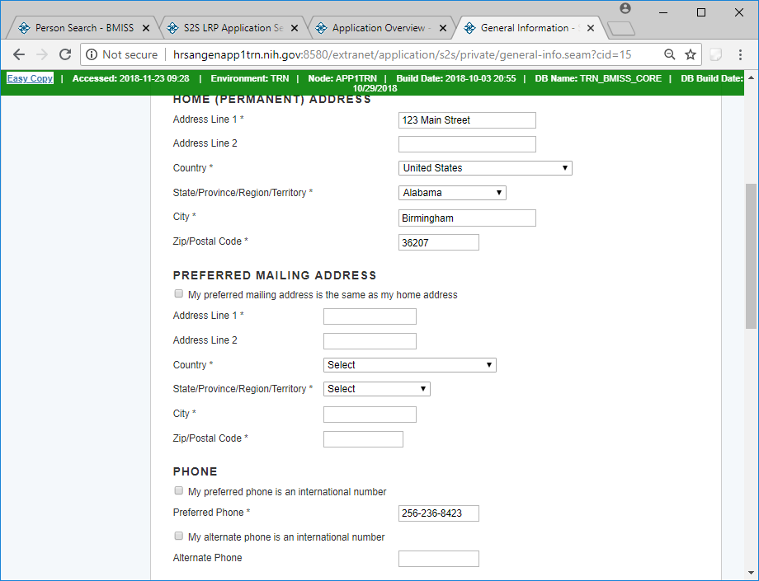Enable preferred phone is international number
Screen dimensions: 759x581
coord(178,491)
